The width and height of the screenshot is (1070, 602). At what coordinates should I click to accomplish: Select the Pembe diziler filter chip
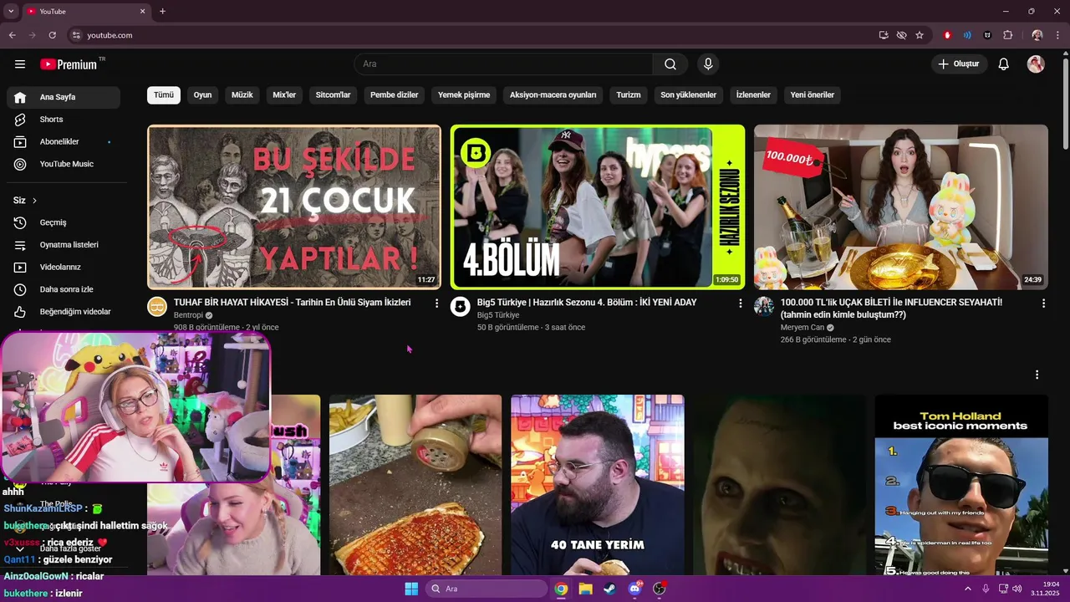(x=395, y=95)
